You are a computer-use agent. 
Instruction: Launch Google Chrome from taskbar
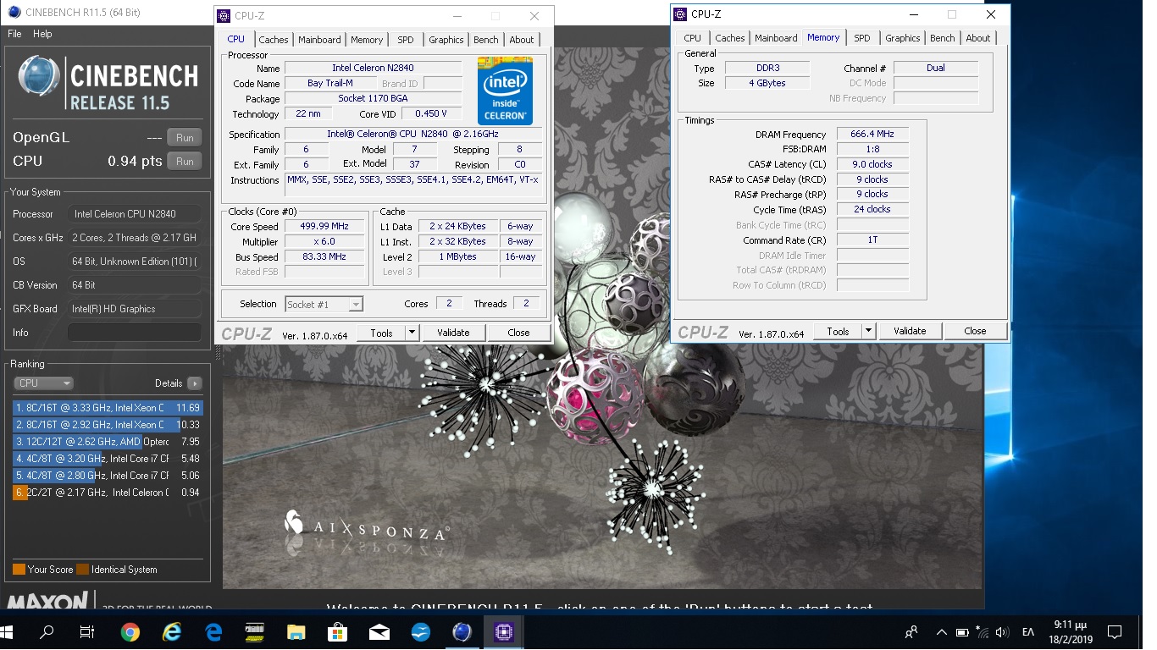click(x=130, y=631)
